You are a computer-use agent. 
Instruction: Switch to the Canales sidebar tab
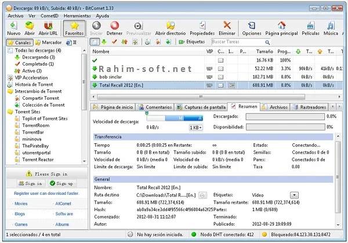[20, 42]
